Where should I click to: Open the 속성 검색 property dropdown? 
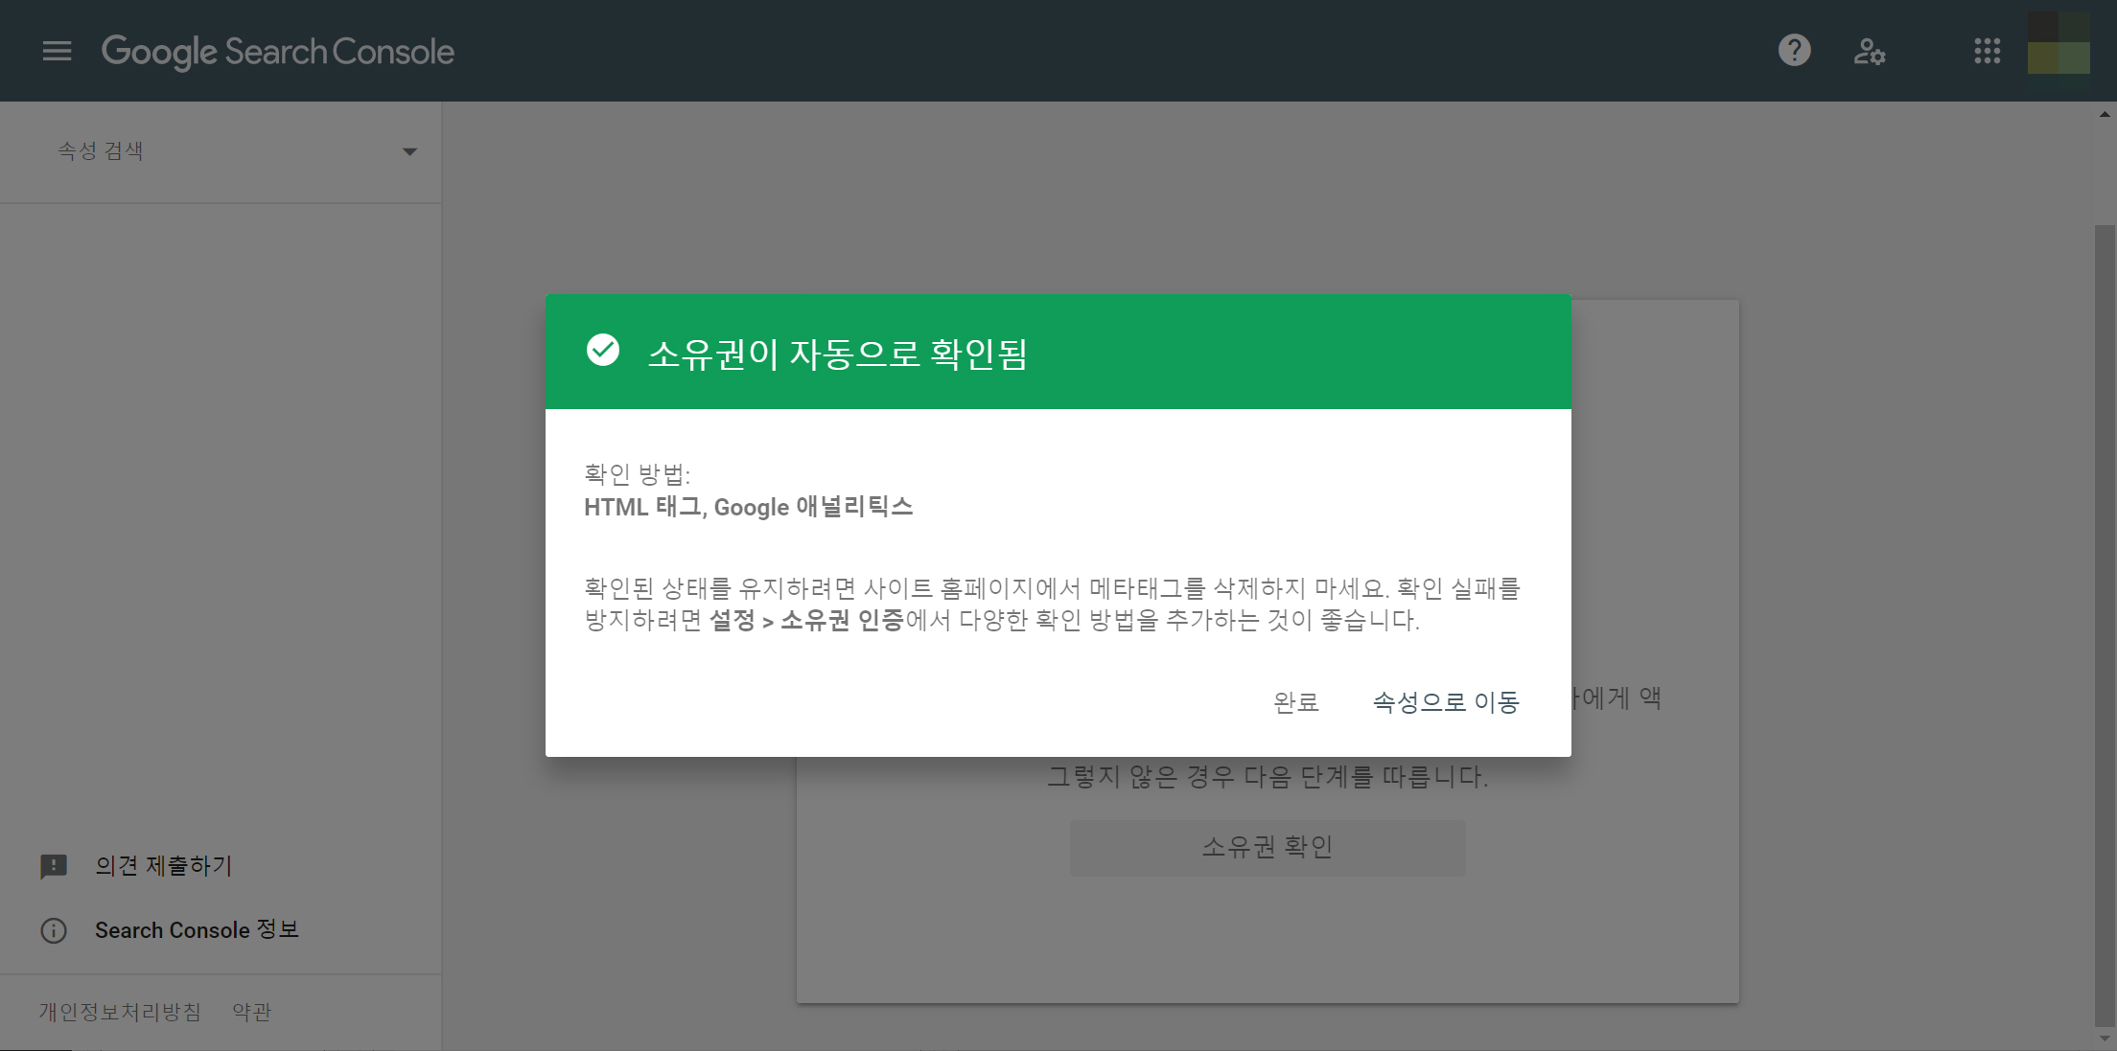(100, 150)
